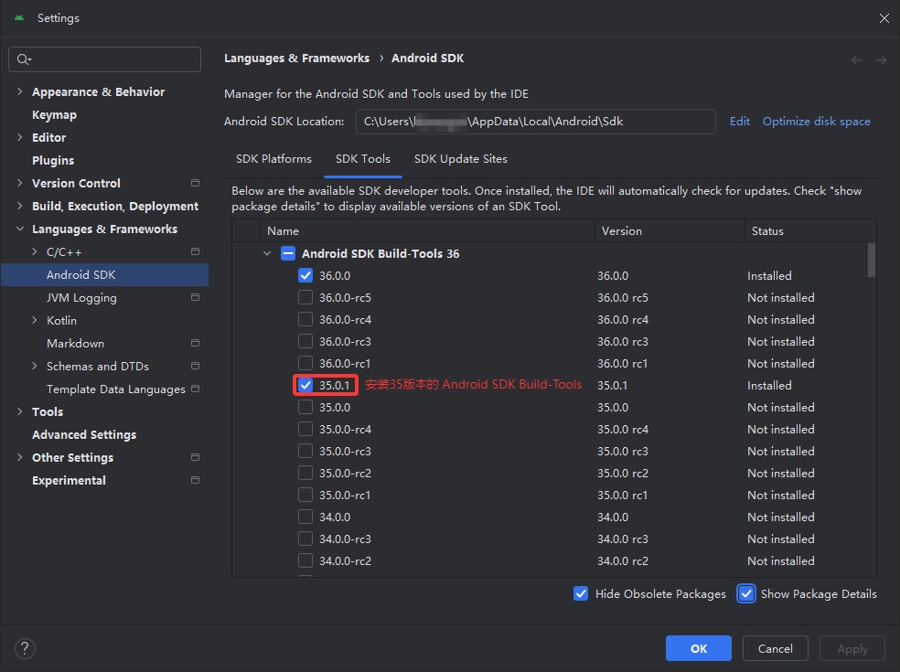Check the 36.0.0-rc5 checkbox
The width and height of the screenshot is (900, 672).
coord(305,297)
